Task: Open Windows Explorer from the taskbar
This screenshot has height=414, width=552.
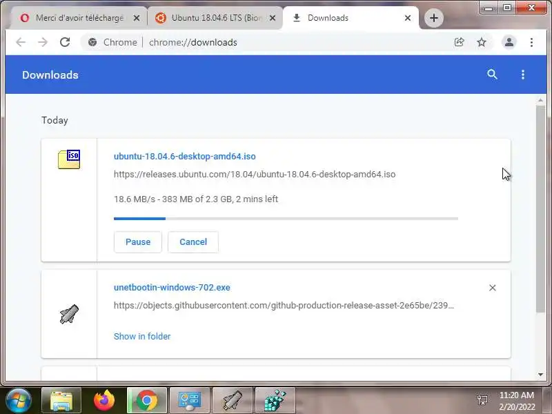Action: click(x=61, y=400)
